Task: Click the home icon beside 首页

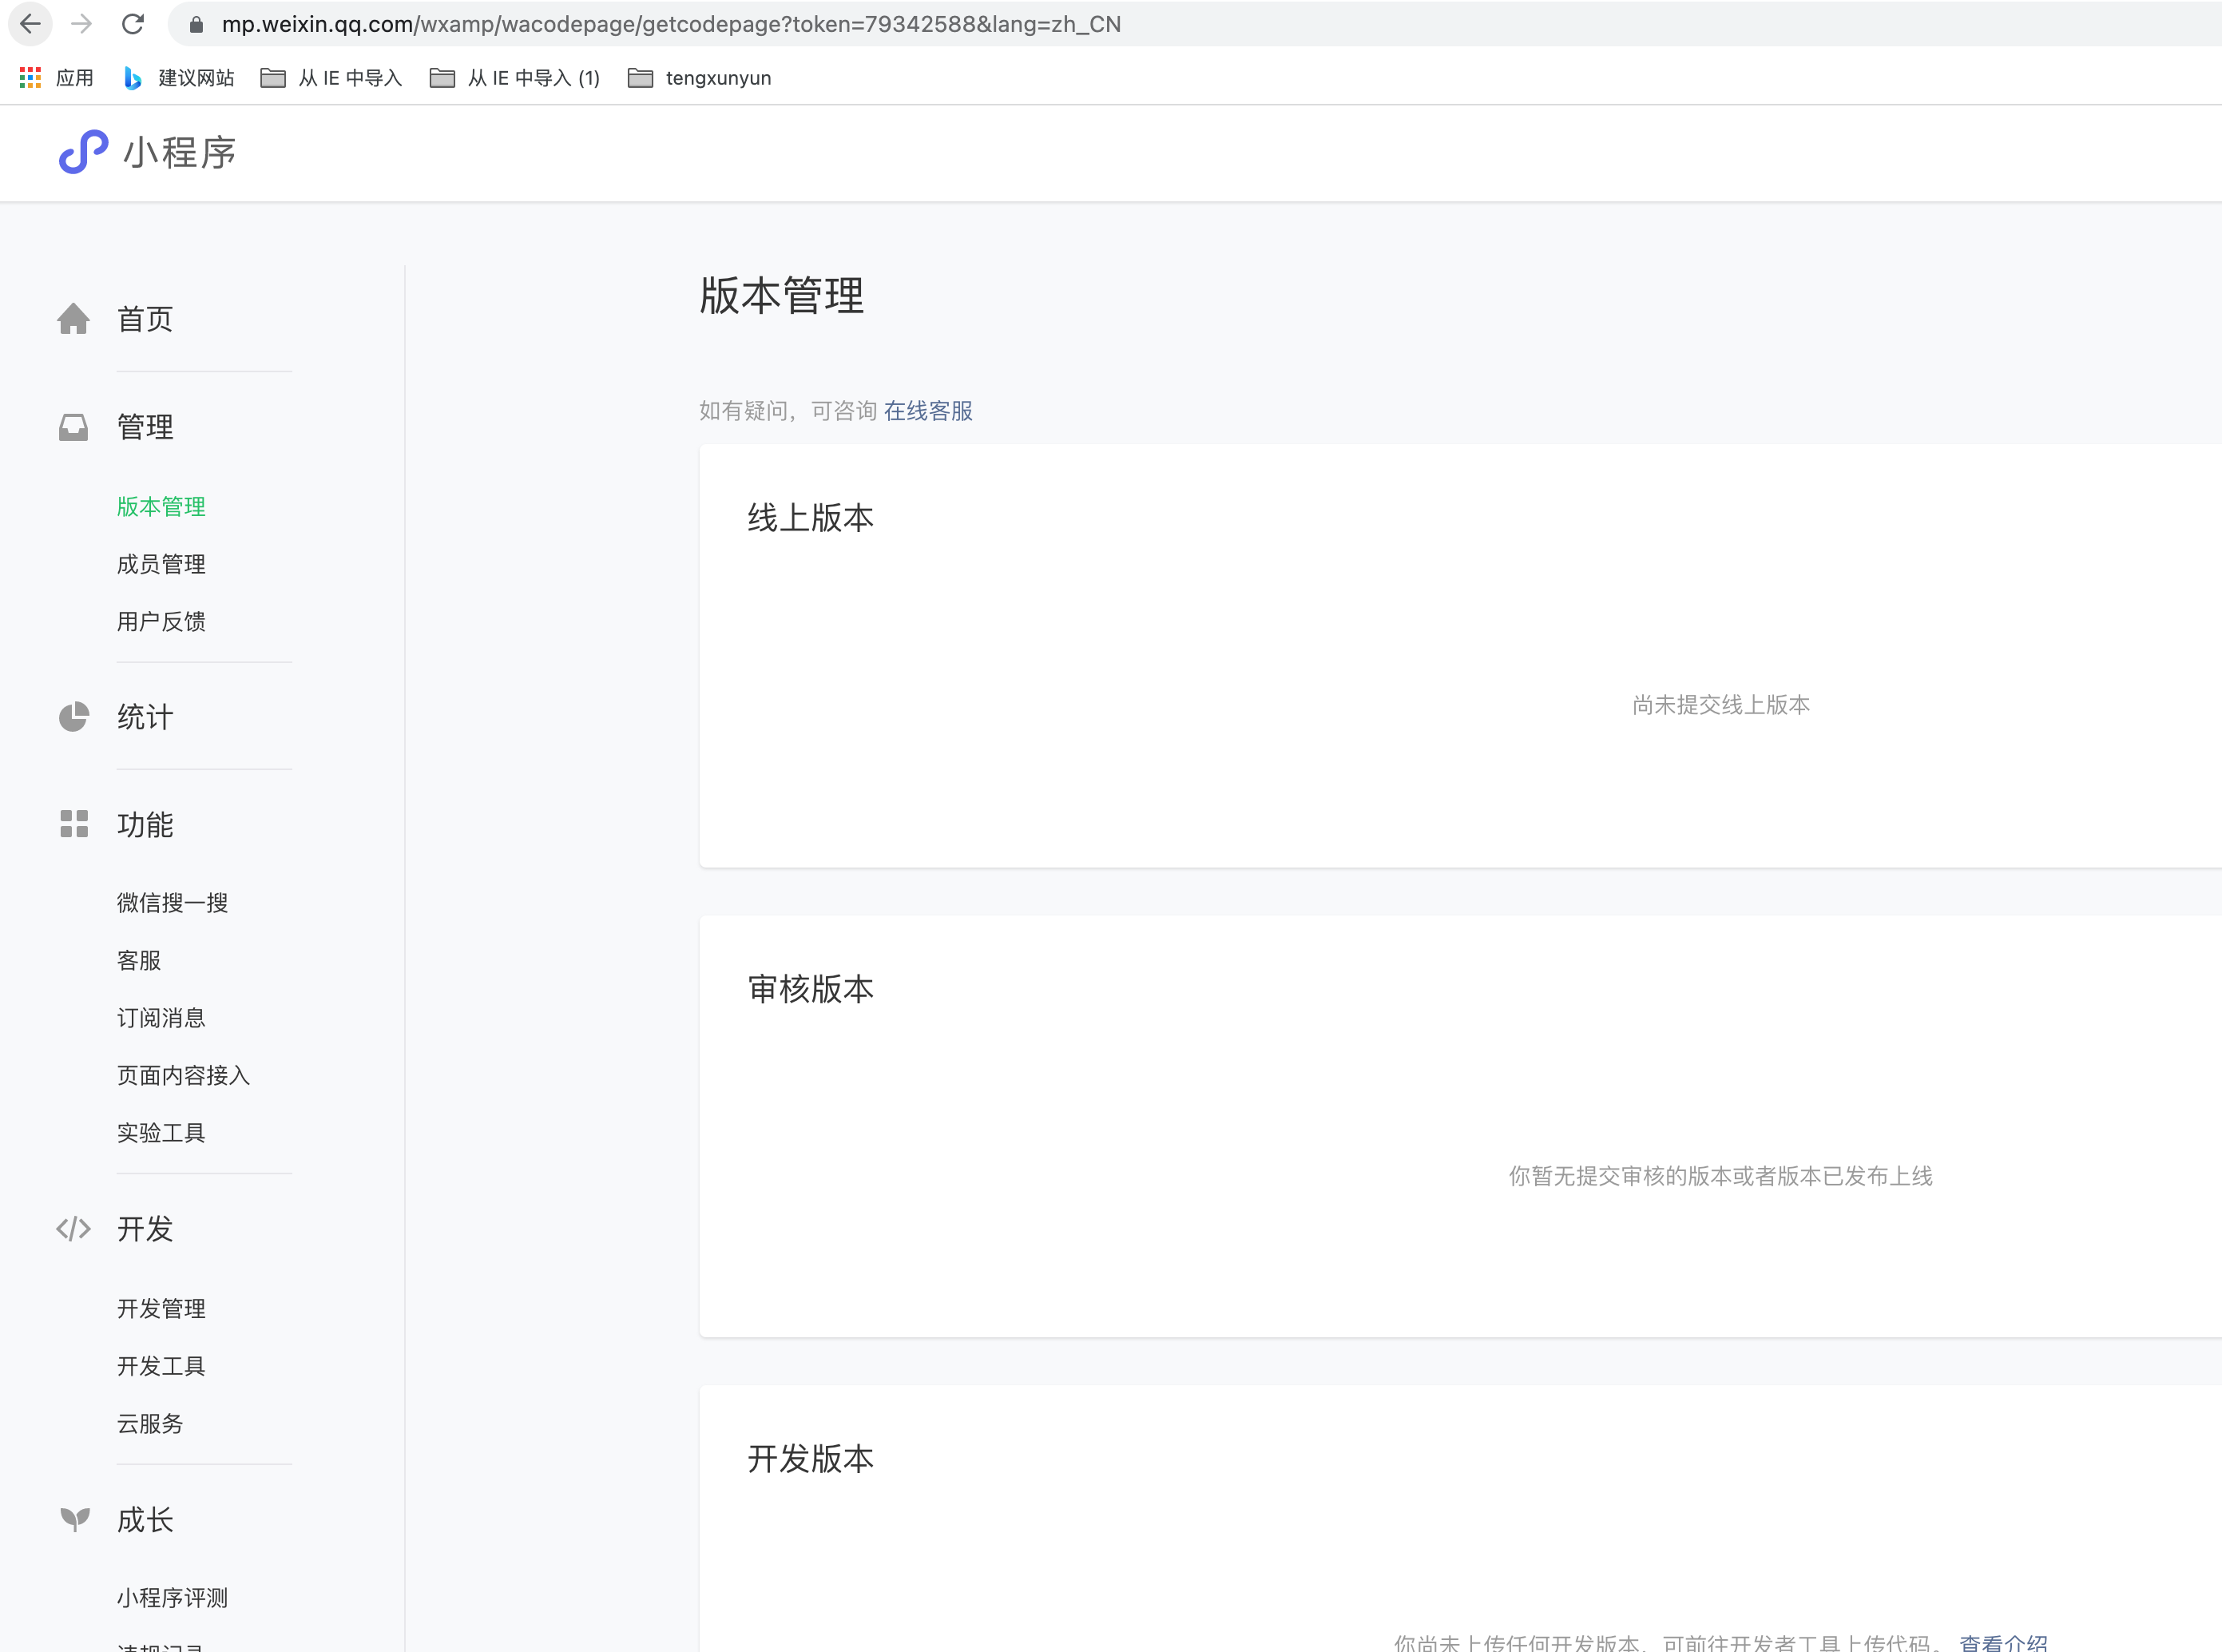Action: click(73, 319)
